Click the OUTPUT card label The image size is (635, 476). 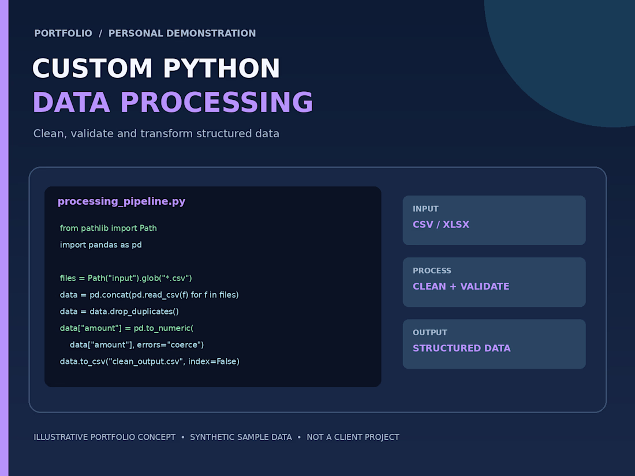(x=430, y=333)
